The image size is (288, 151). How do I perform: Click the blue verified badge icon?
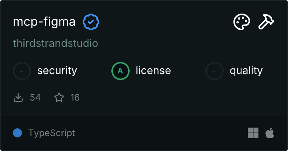[x=91, y=22]
